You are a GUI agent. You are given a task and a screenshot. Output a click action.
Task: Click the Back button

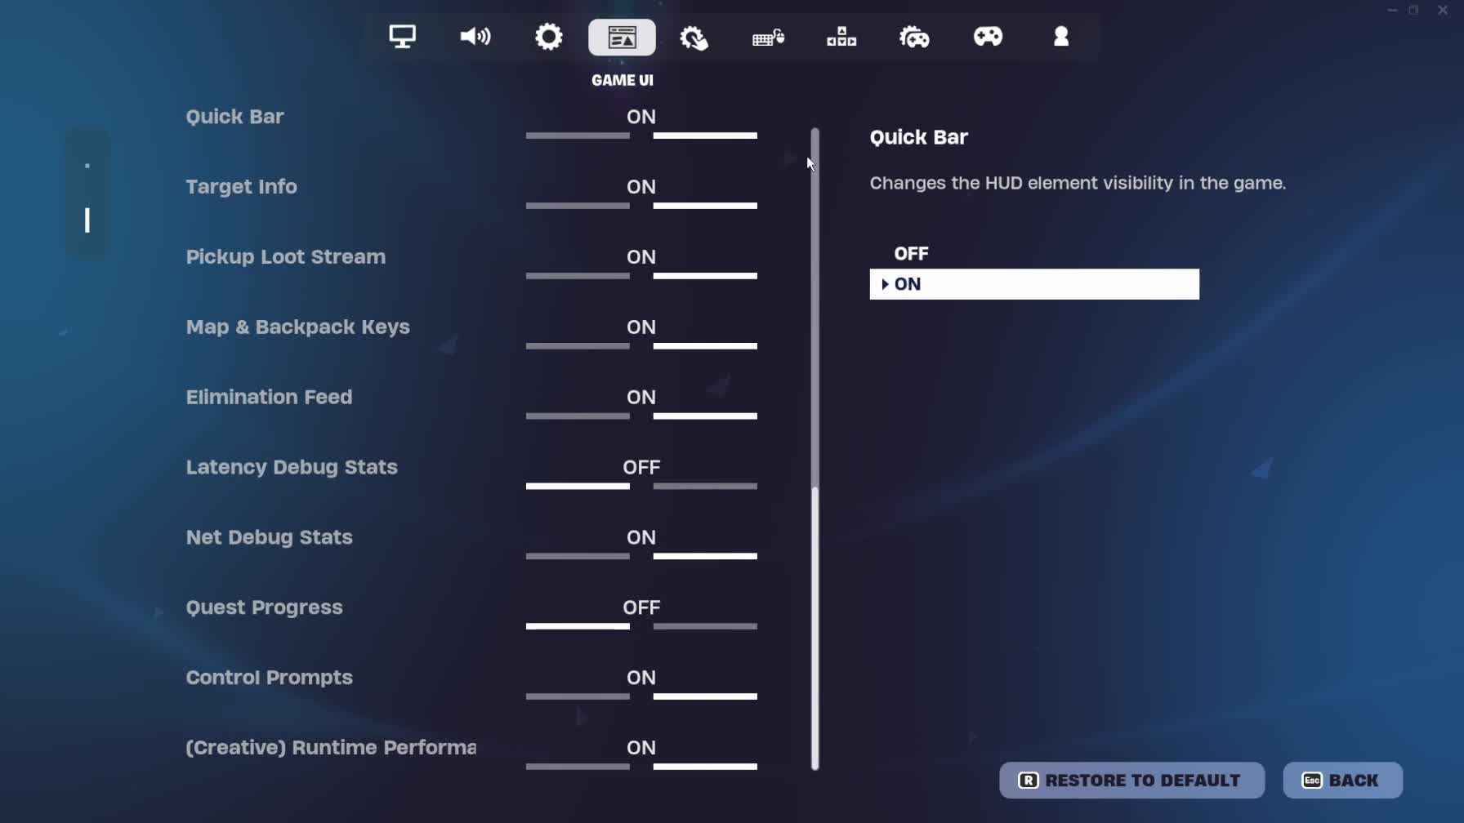coord(1342,781)
